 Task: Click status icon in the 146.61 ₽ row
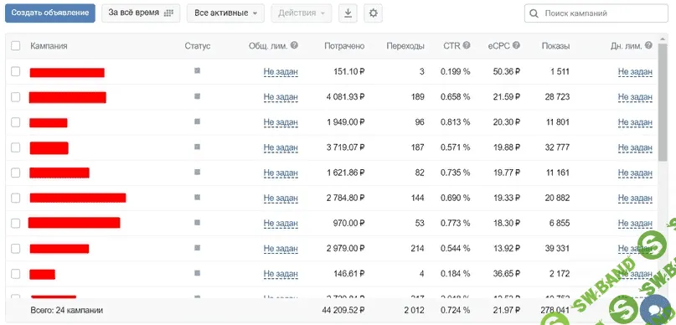point(197,273)
